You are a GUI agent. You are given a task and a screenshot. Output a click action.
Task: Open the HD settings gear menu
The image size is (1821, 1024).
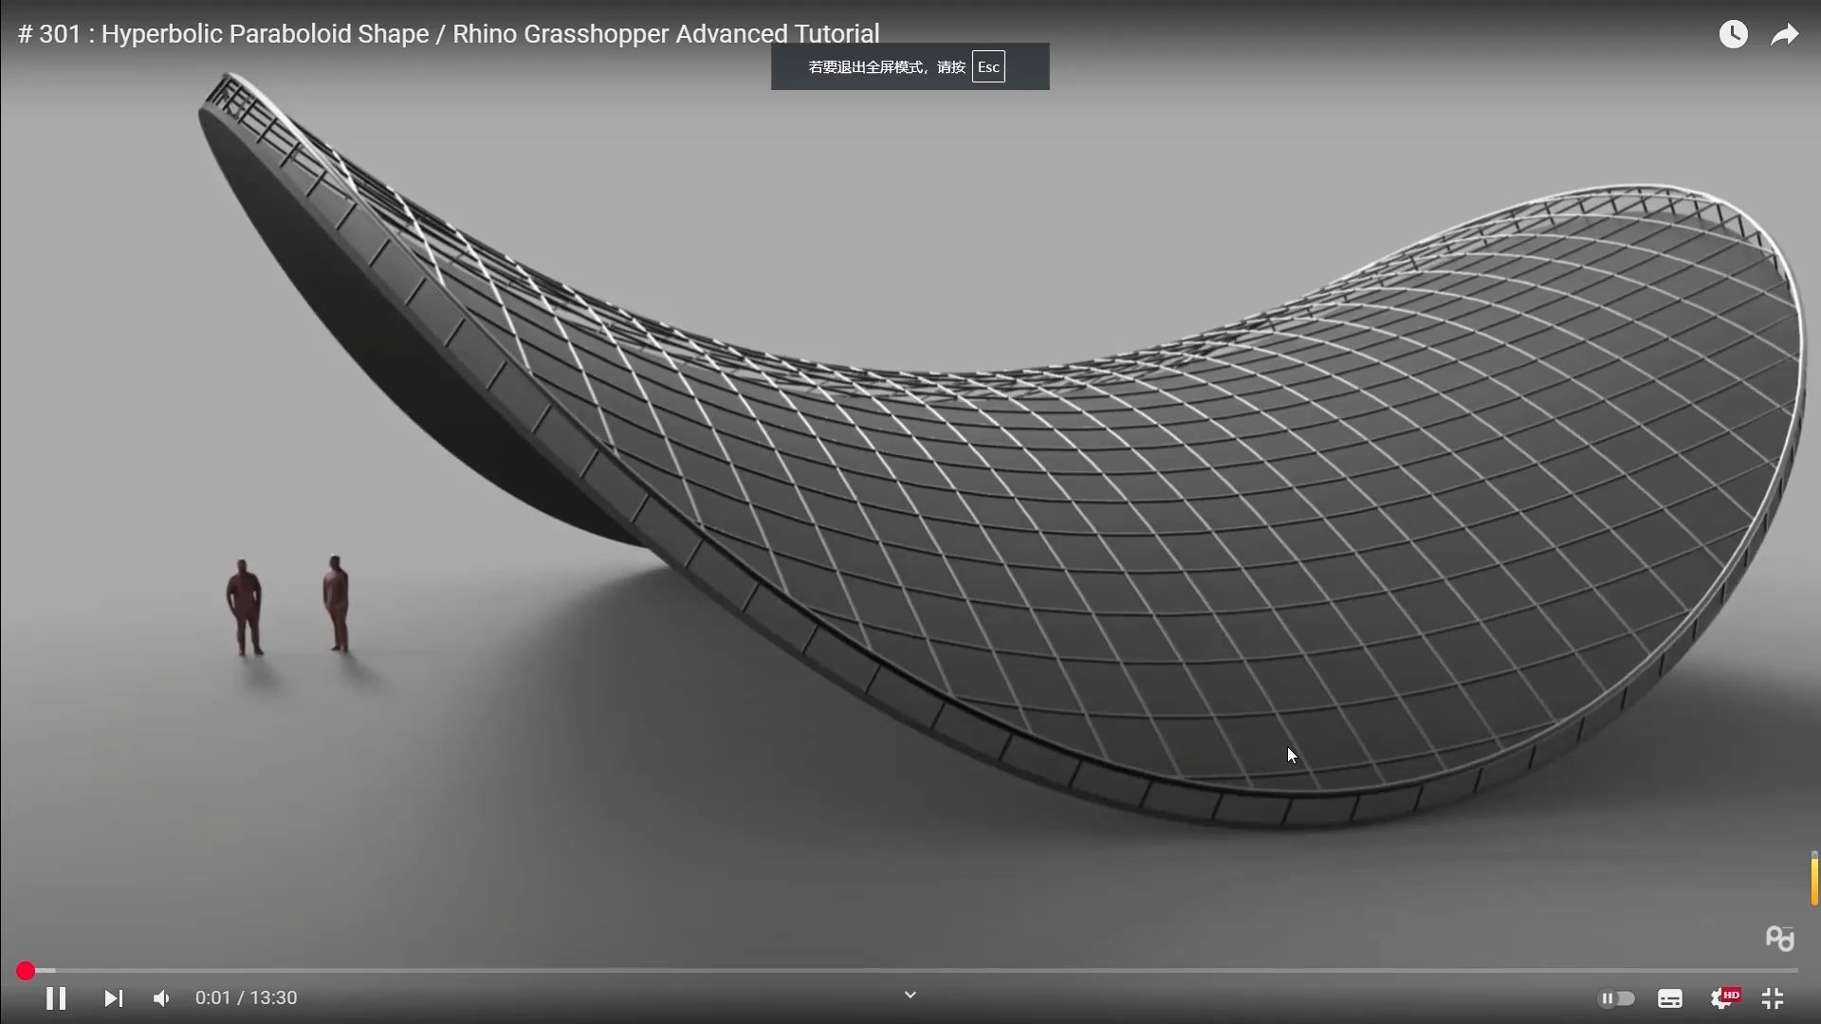1722,998
